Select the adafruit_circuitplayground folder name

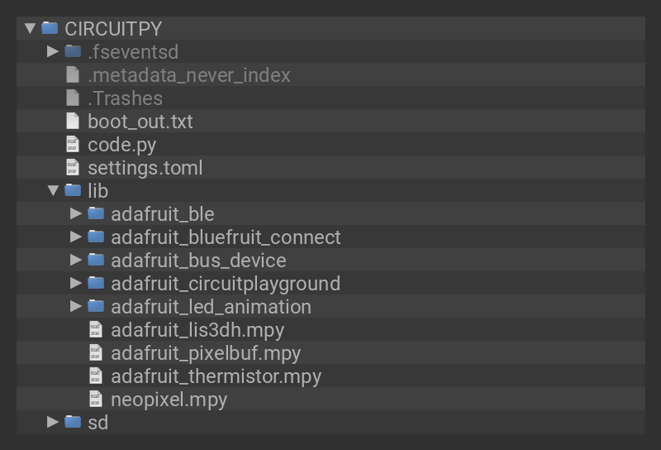point(225,283)
